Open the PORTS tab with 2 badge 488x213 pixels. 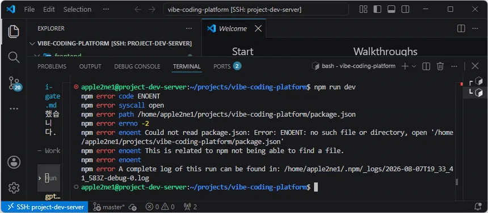[227, 66]
